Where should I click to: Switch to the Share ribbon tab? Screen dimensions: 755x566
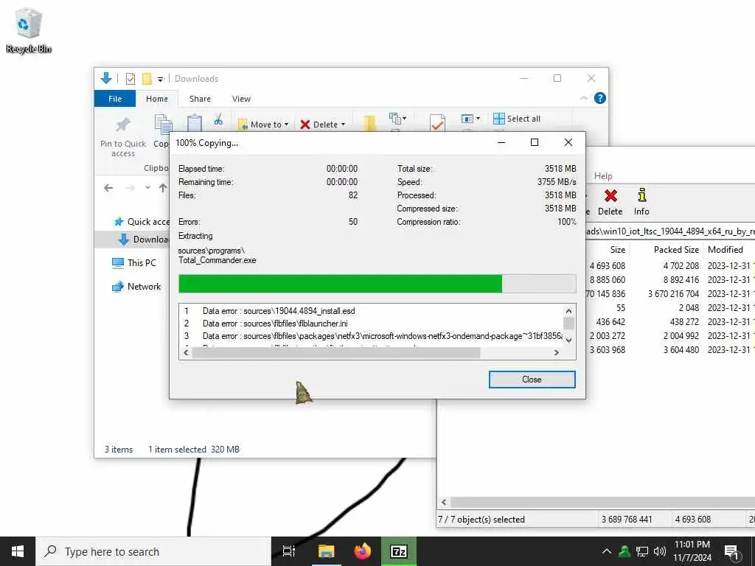[200, 99]
